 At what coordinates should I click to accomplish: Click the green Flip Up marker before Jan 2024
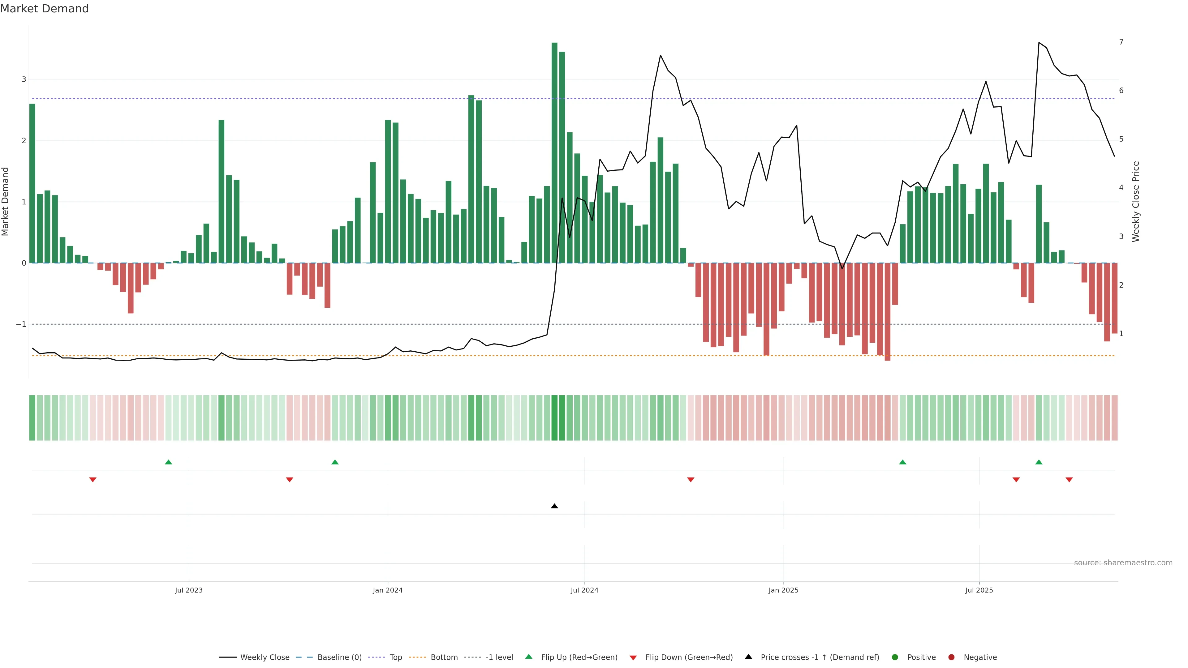335,462
